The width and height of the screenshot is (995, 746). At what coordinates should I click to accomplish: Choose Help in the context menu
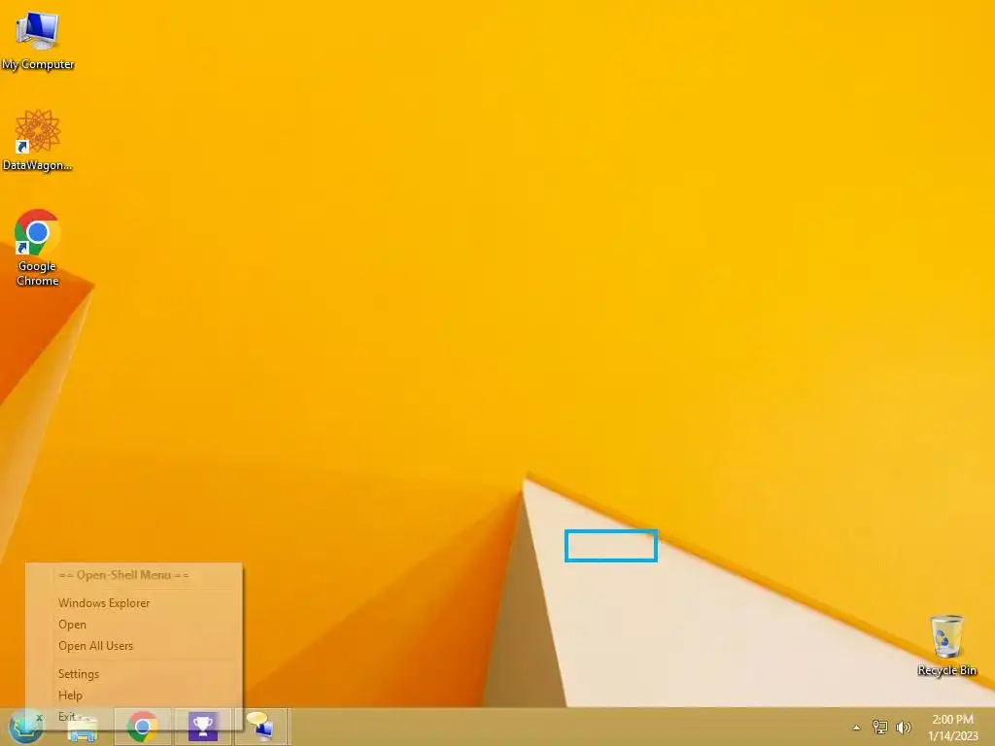click(x=134, y=695)
